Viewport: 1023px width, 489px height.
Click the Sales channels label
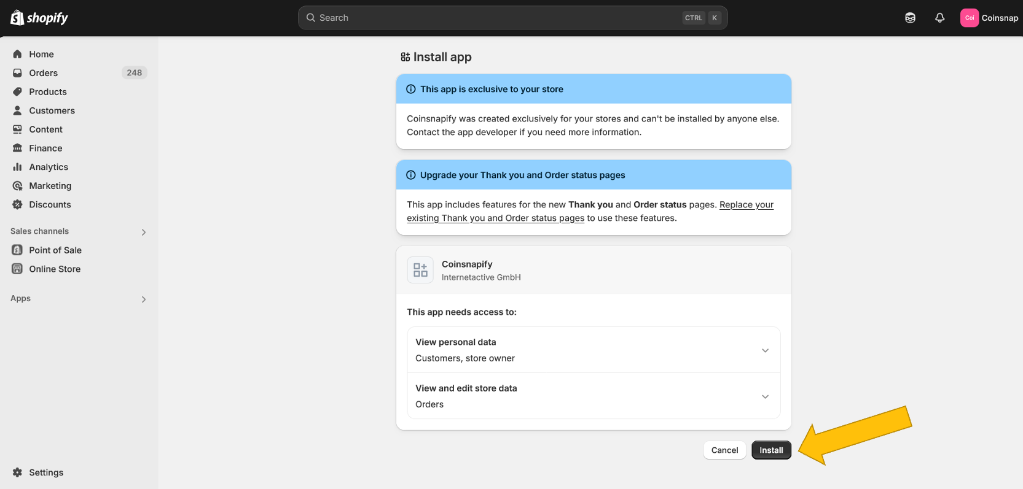coord(39,231)
